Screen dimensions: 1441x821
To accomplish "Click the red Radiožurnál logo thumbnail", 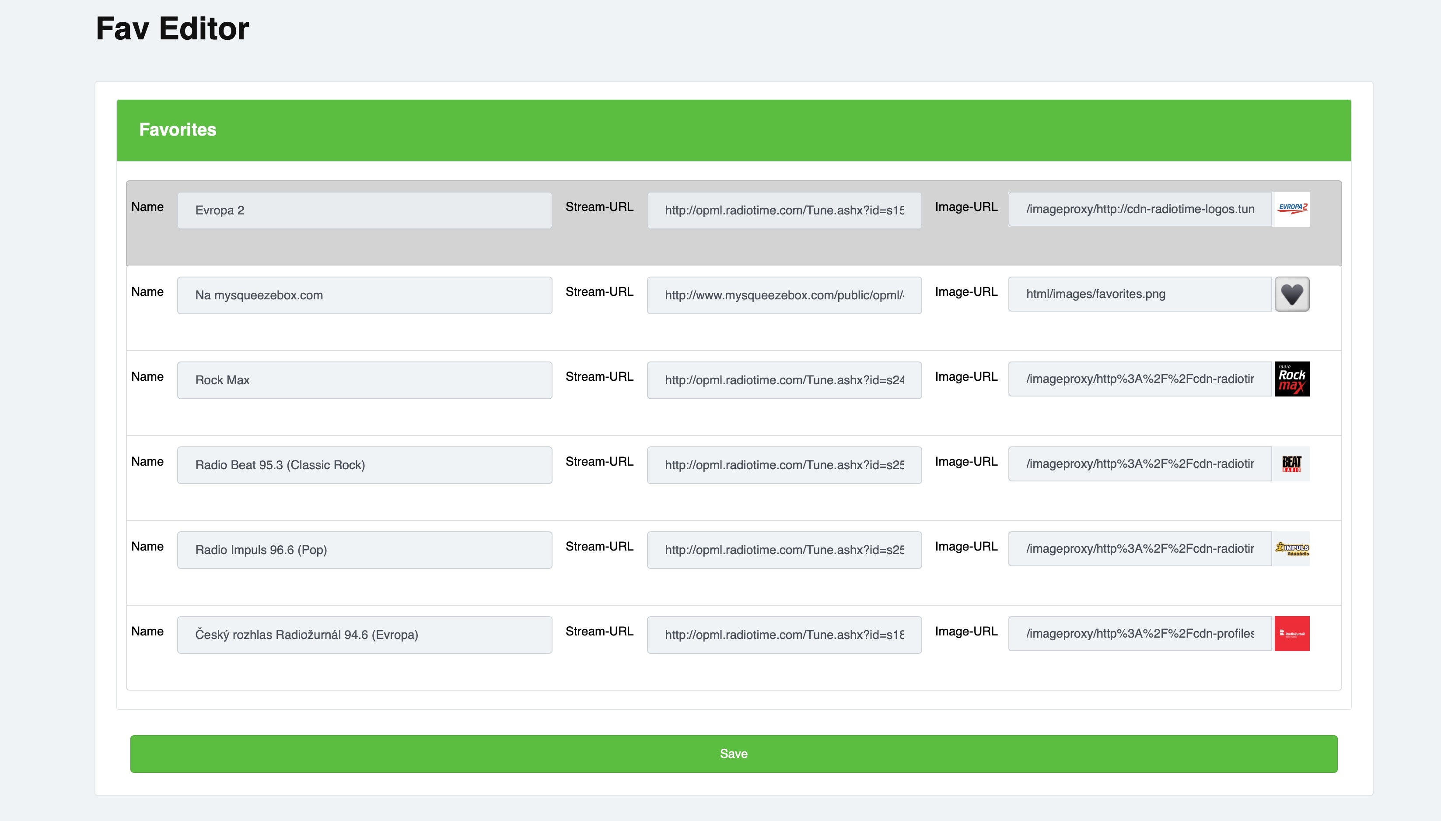I will coord(1292,633).
